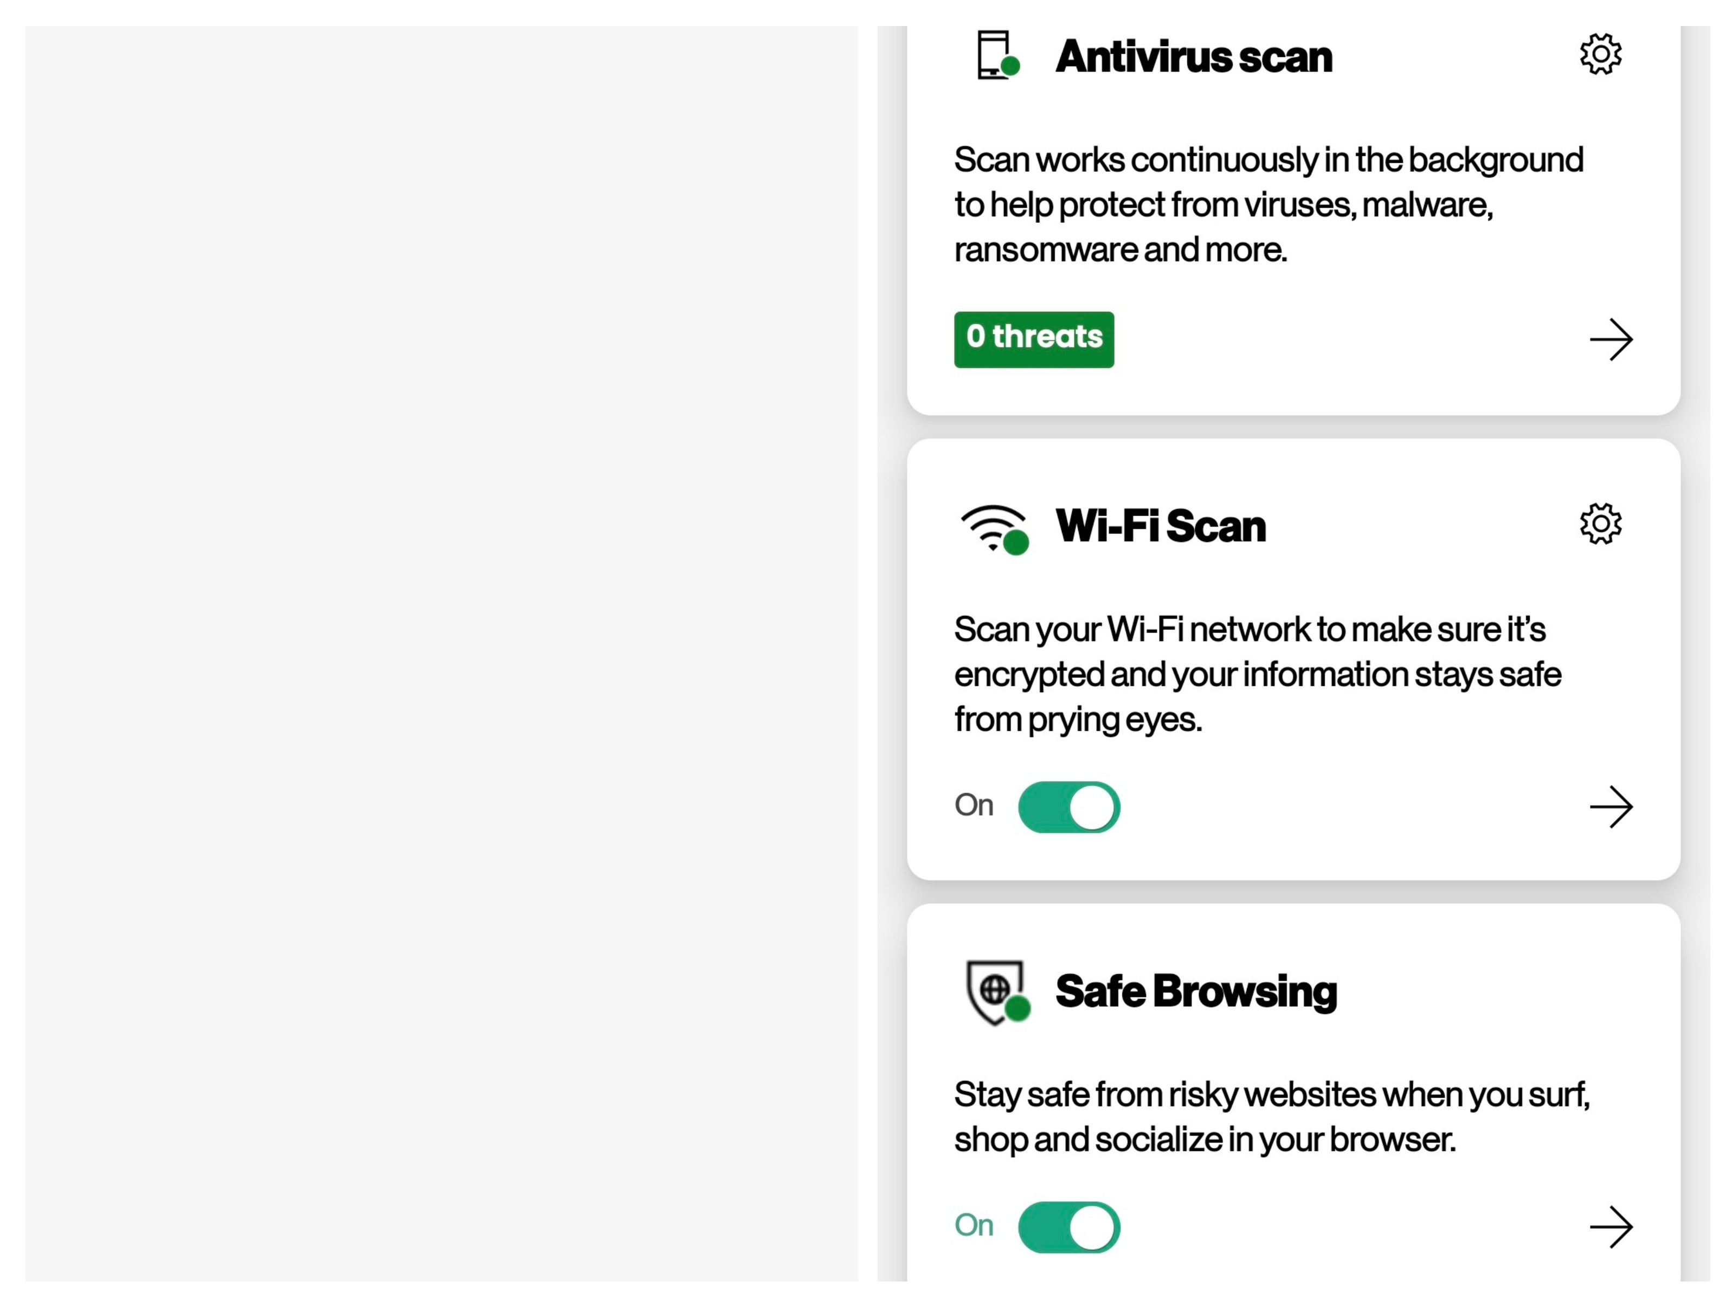
Task: Open Wi-Fi Scan settings gear
Action: [1600, 524]
